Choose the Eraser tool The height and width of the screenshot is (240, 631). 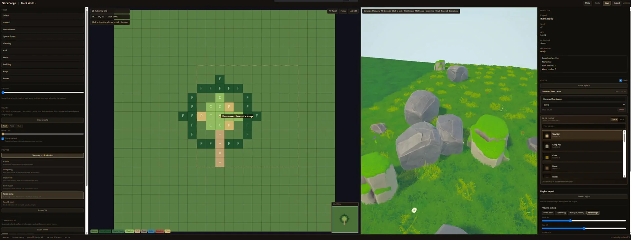click(42, 79)
